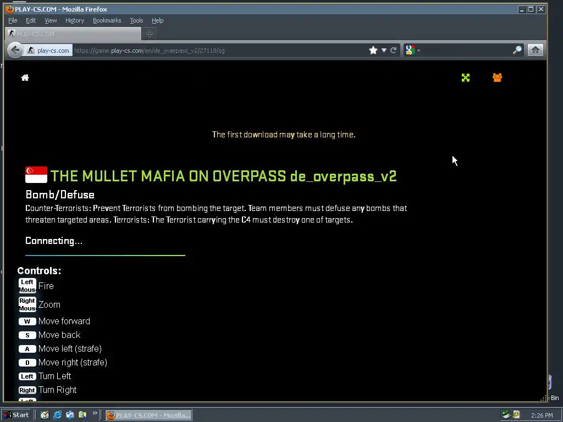Open the Firefox home page button
563x422 pixels.
point(535,50)
